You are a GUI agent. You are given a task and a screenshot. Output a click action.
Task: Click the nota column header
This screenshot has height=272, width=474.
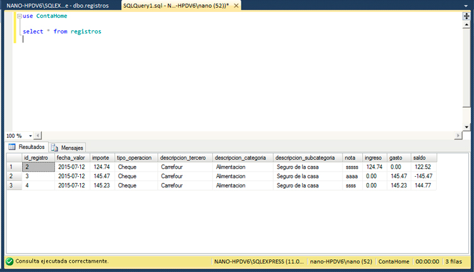tap(352, 158)
